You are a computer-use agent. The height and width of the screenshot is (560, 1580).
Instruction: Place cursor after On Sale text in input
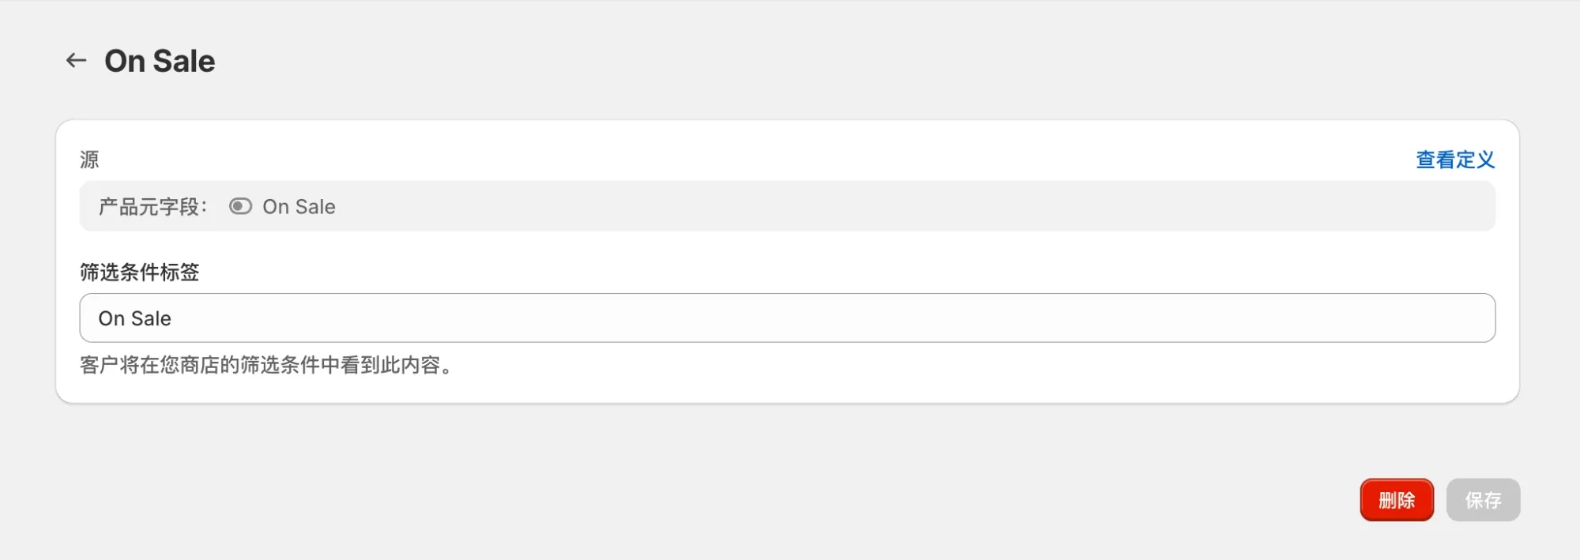[172, 318]
